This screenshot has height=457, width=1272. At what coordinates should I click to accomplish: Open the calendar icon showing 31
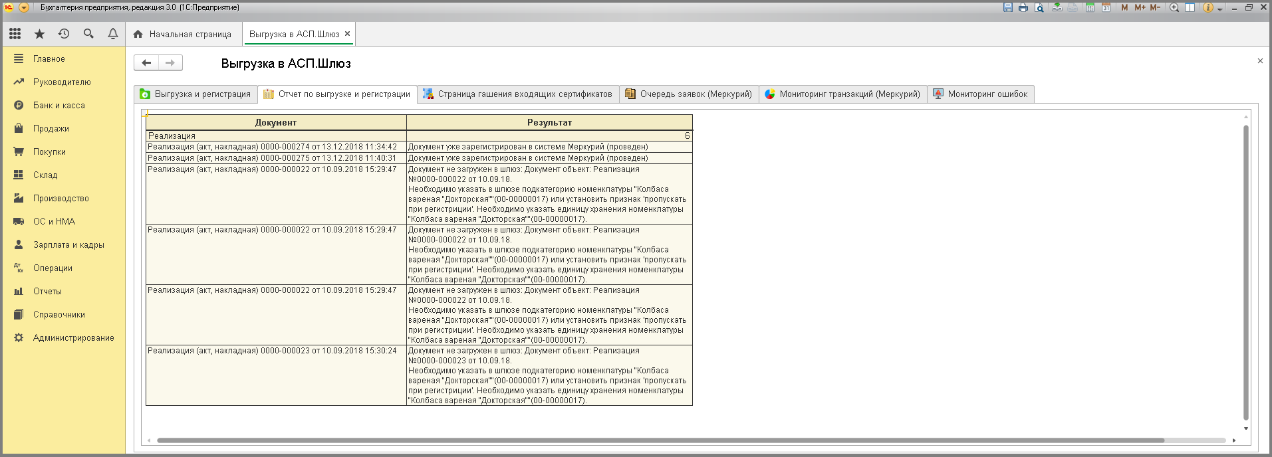1106,7
